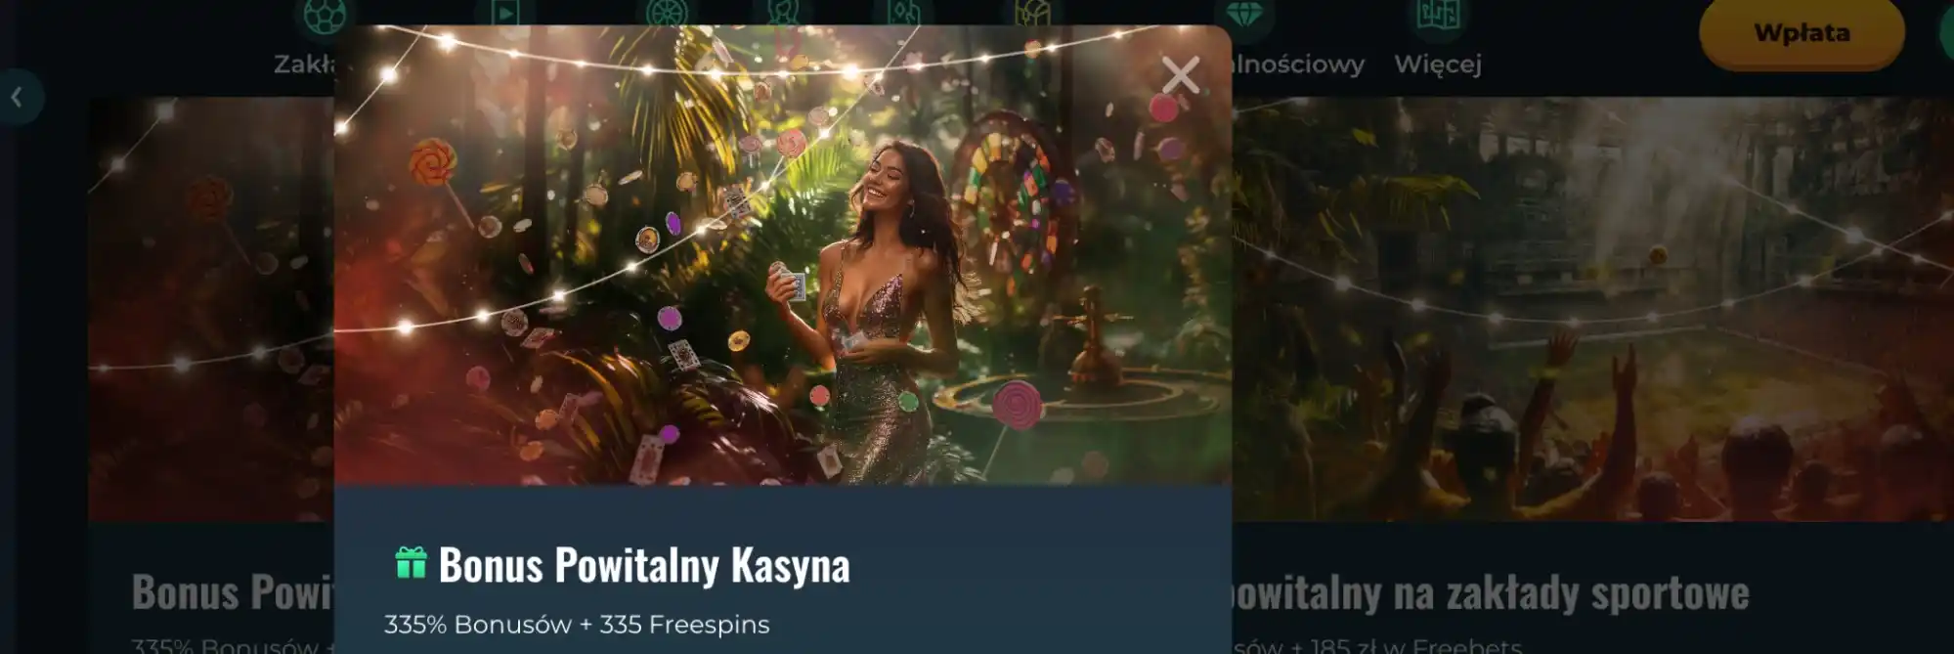Click Bonus Powitalny Kasyna heading
This screenshot has width=1954, height=654.
(x=644, y=565)
